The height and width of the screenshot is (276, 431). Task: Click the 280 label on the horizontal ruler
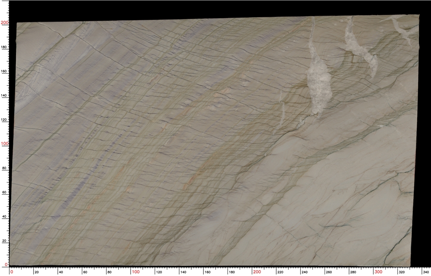coord(353,272)
